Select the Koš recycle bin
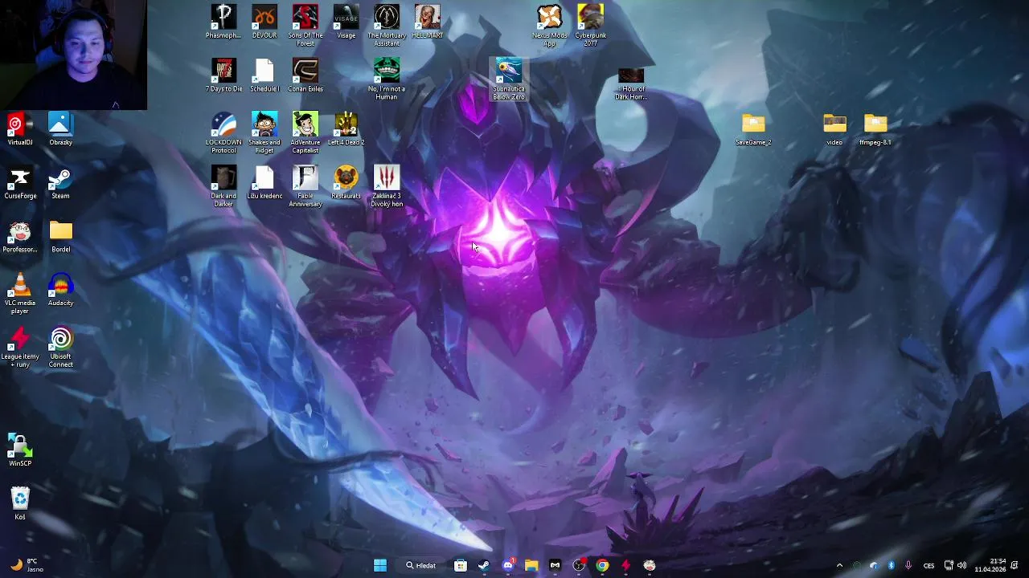 tap(20, 503)
